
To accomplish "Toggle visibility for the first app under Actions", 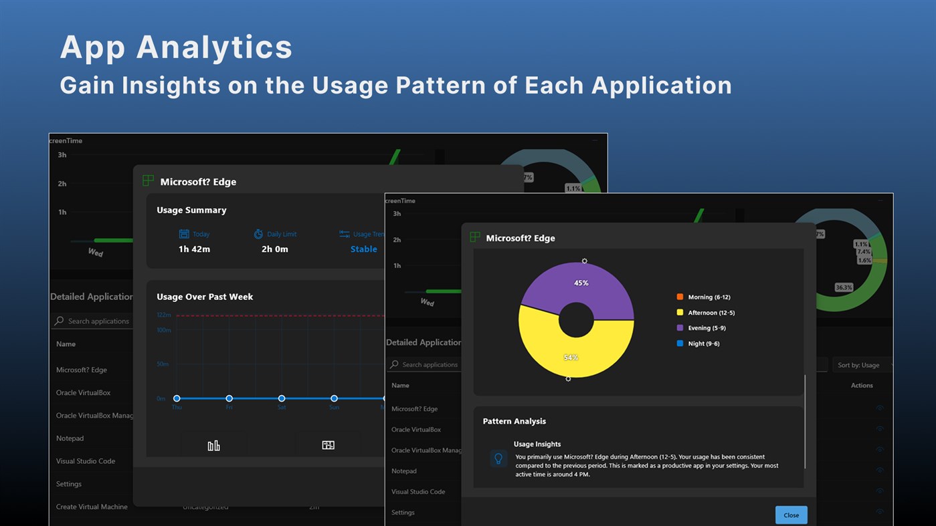I will [x=880, y=408].
